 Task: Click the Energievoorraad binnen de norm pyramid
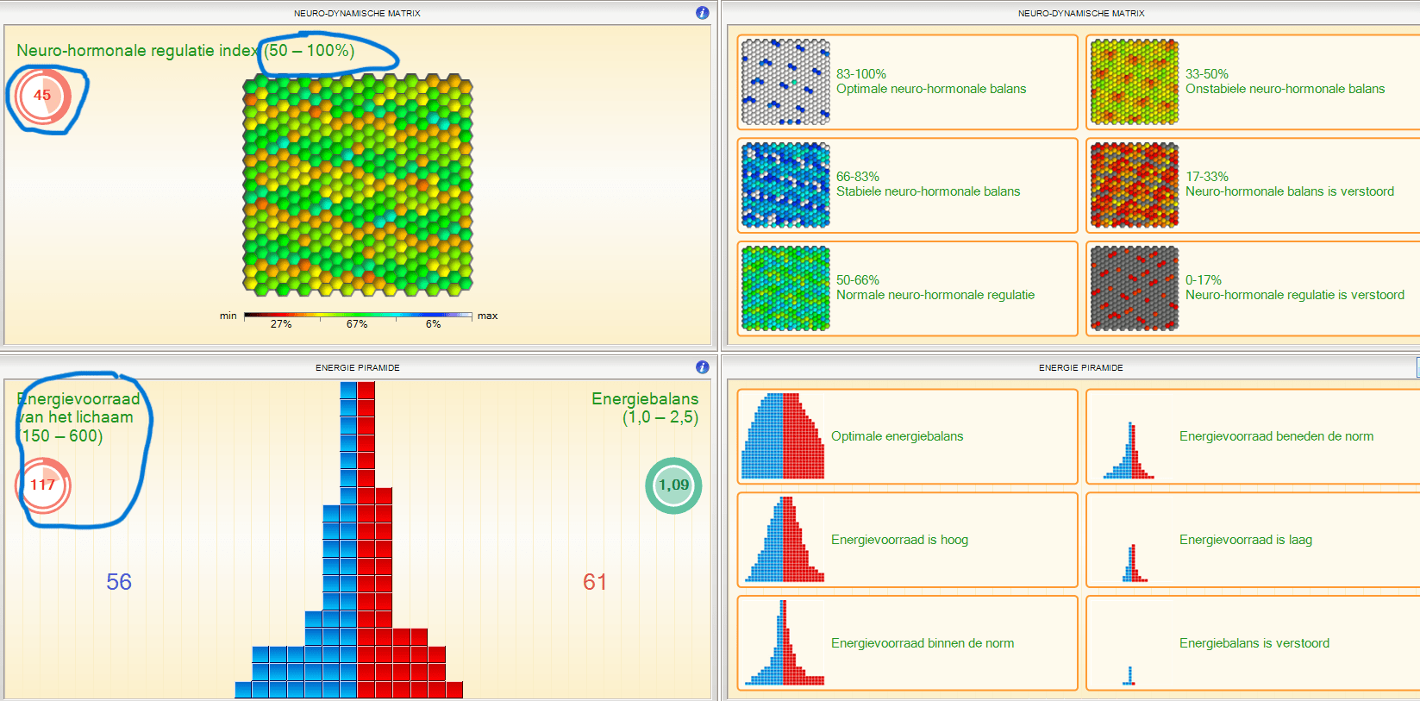pos(785,642)
